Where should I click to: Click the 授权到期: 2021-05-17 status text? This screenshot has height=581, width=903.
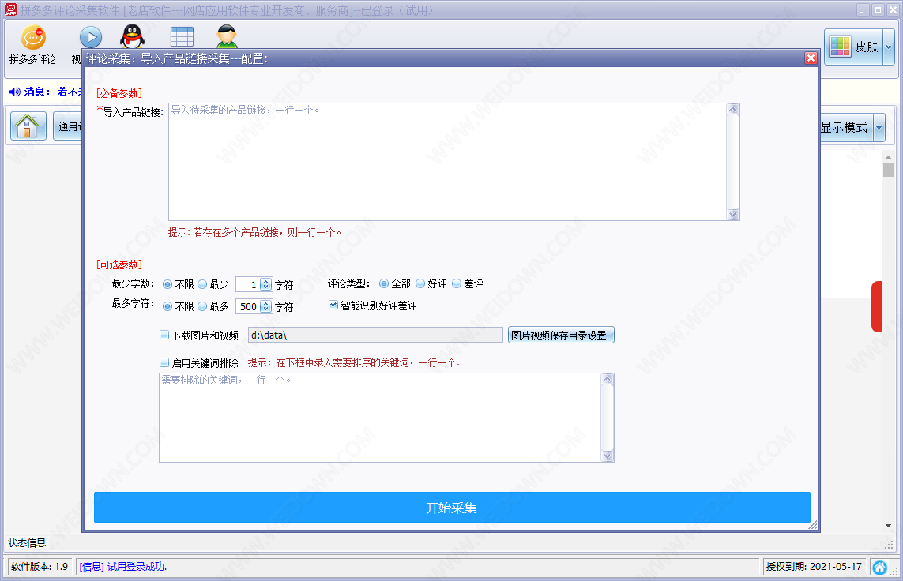[814, 567]
